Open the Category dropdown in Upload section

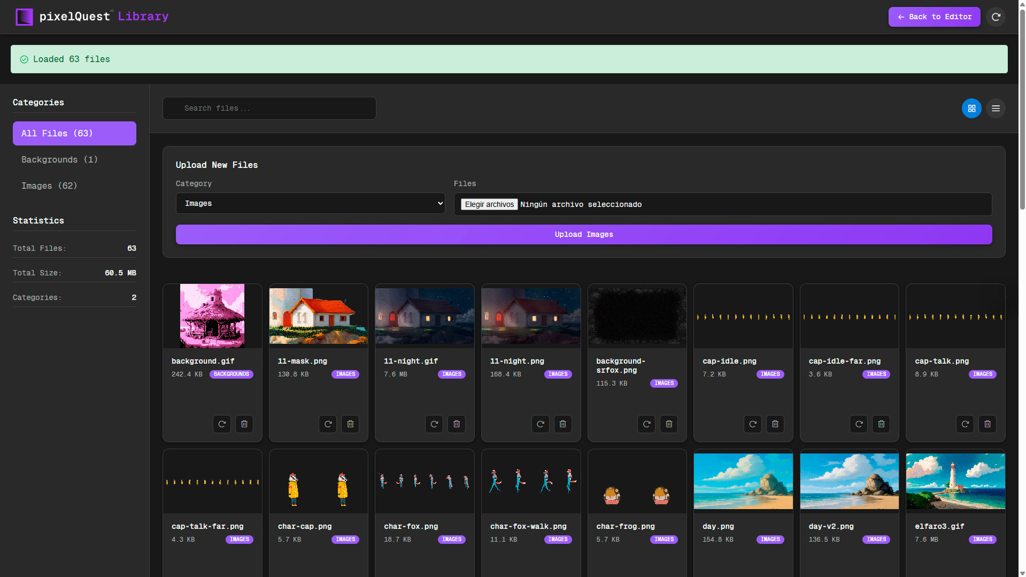310,203
